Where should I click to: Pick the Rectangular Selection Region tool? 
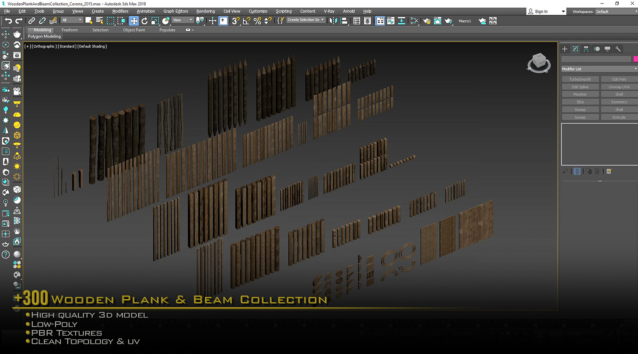[x=111, y=21]
